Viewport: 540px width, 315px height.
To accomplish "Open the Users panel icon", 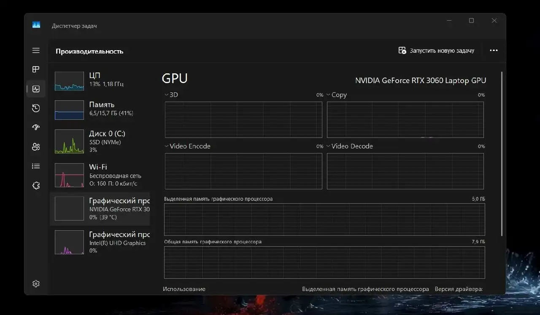I will (36, 146).
